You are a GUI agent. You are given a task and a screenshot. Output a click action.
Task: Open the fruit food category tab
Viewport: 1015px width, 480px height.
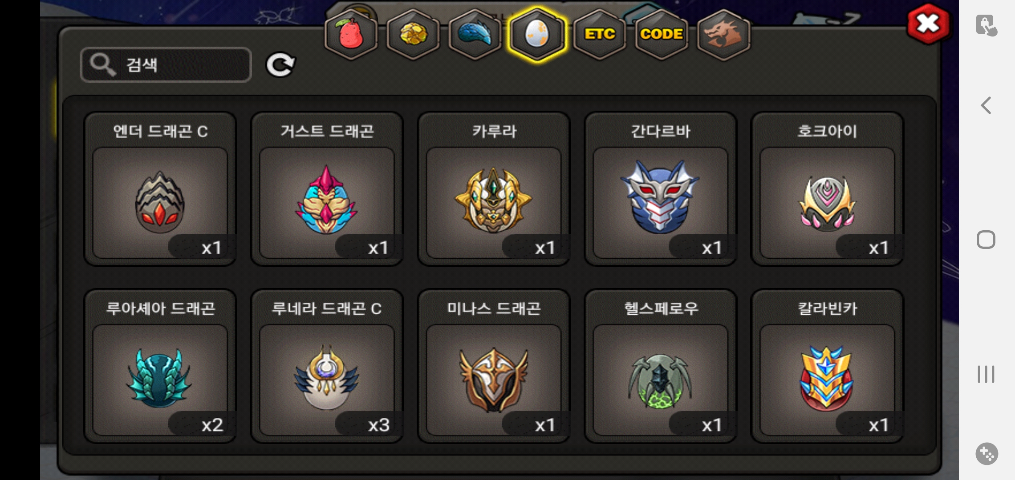pos(351,35)
